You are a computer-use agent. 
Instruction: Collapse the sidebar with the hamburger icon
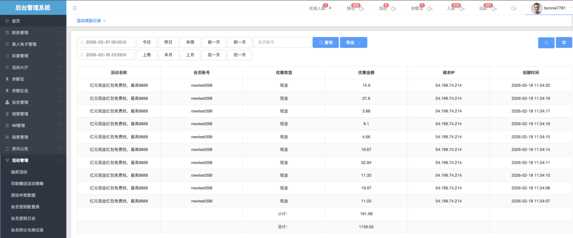[x=75, y=8]
